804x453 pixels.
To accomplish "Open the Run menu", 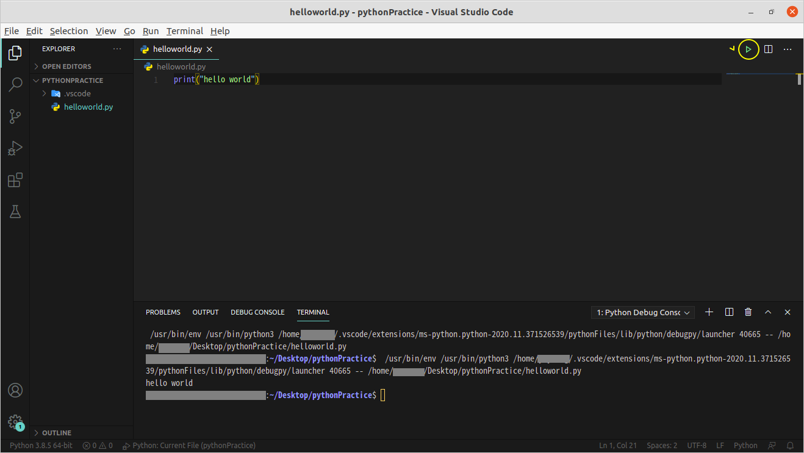I will [151, 31].
